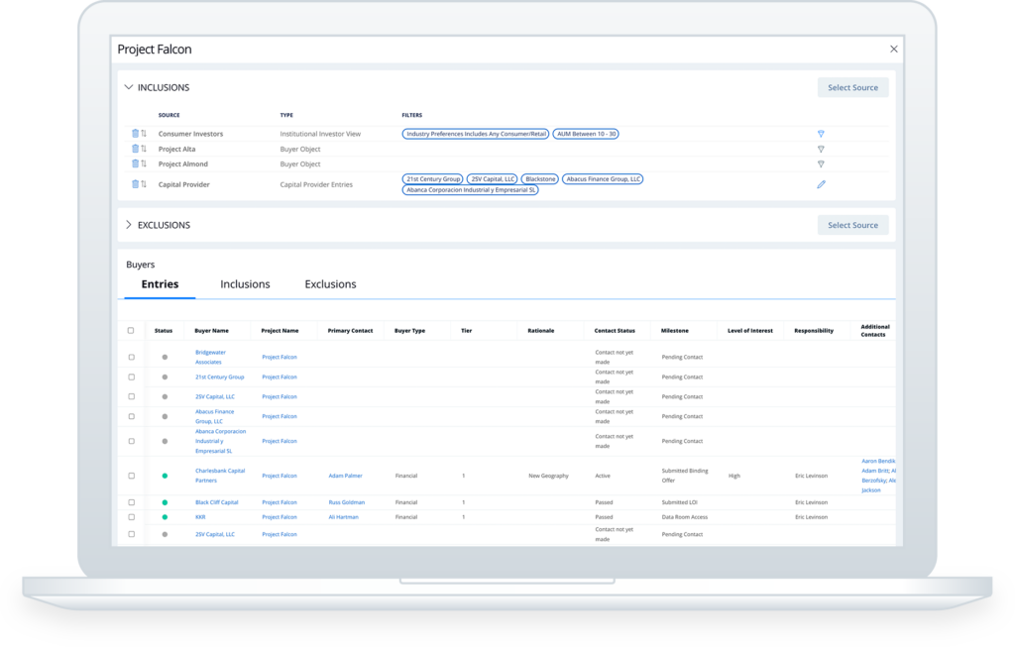This screenshot has width=1015, height=647.
Task: Check the Charlesbank Capital Partners row checkbox
Action: tap(132, 476)
